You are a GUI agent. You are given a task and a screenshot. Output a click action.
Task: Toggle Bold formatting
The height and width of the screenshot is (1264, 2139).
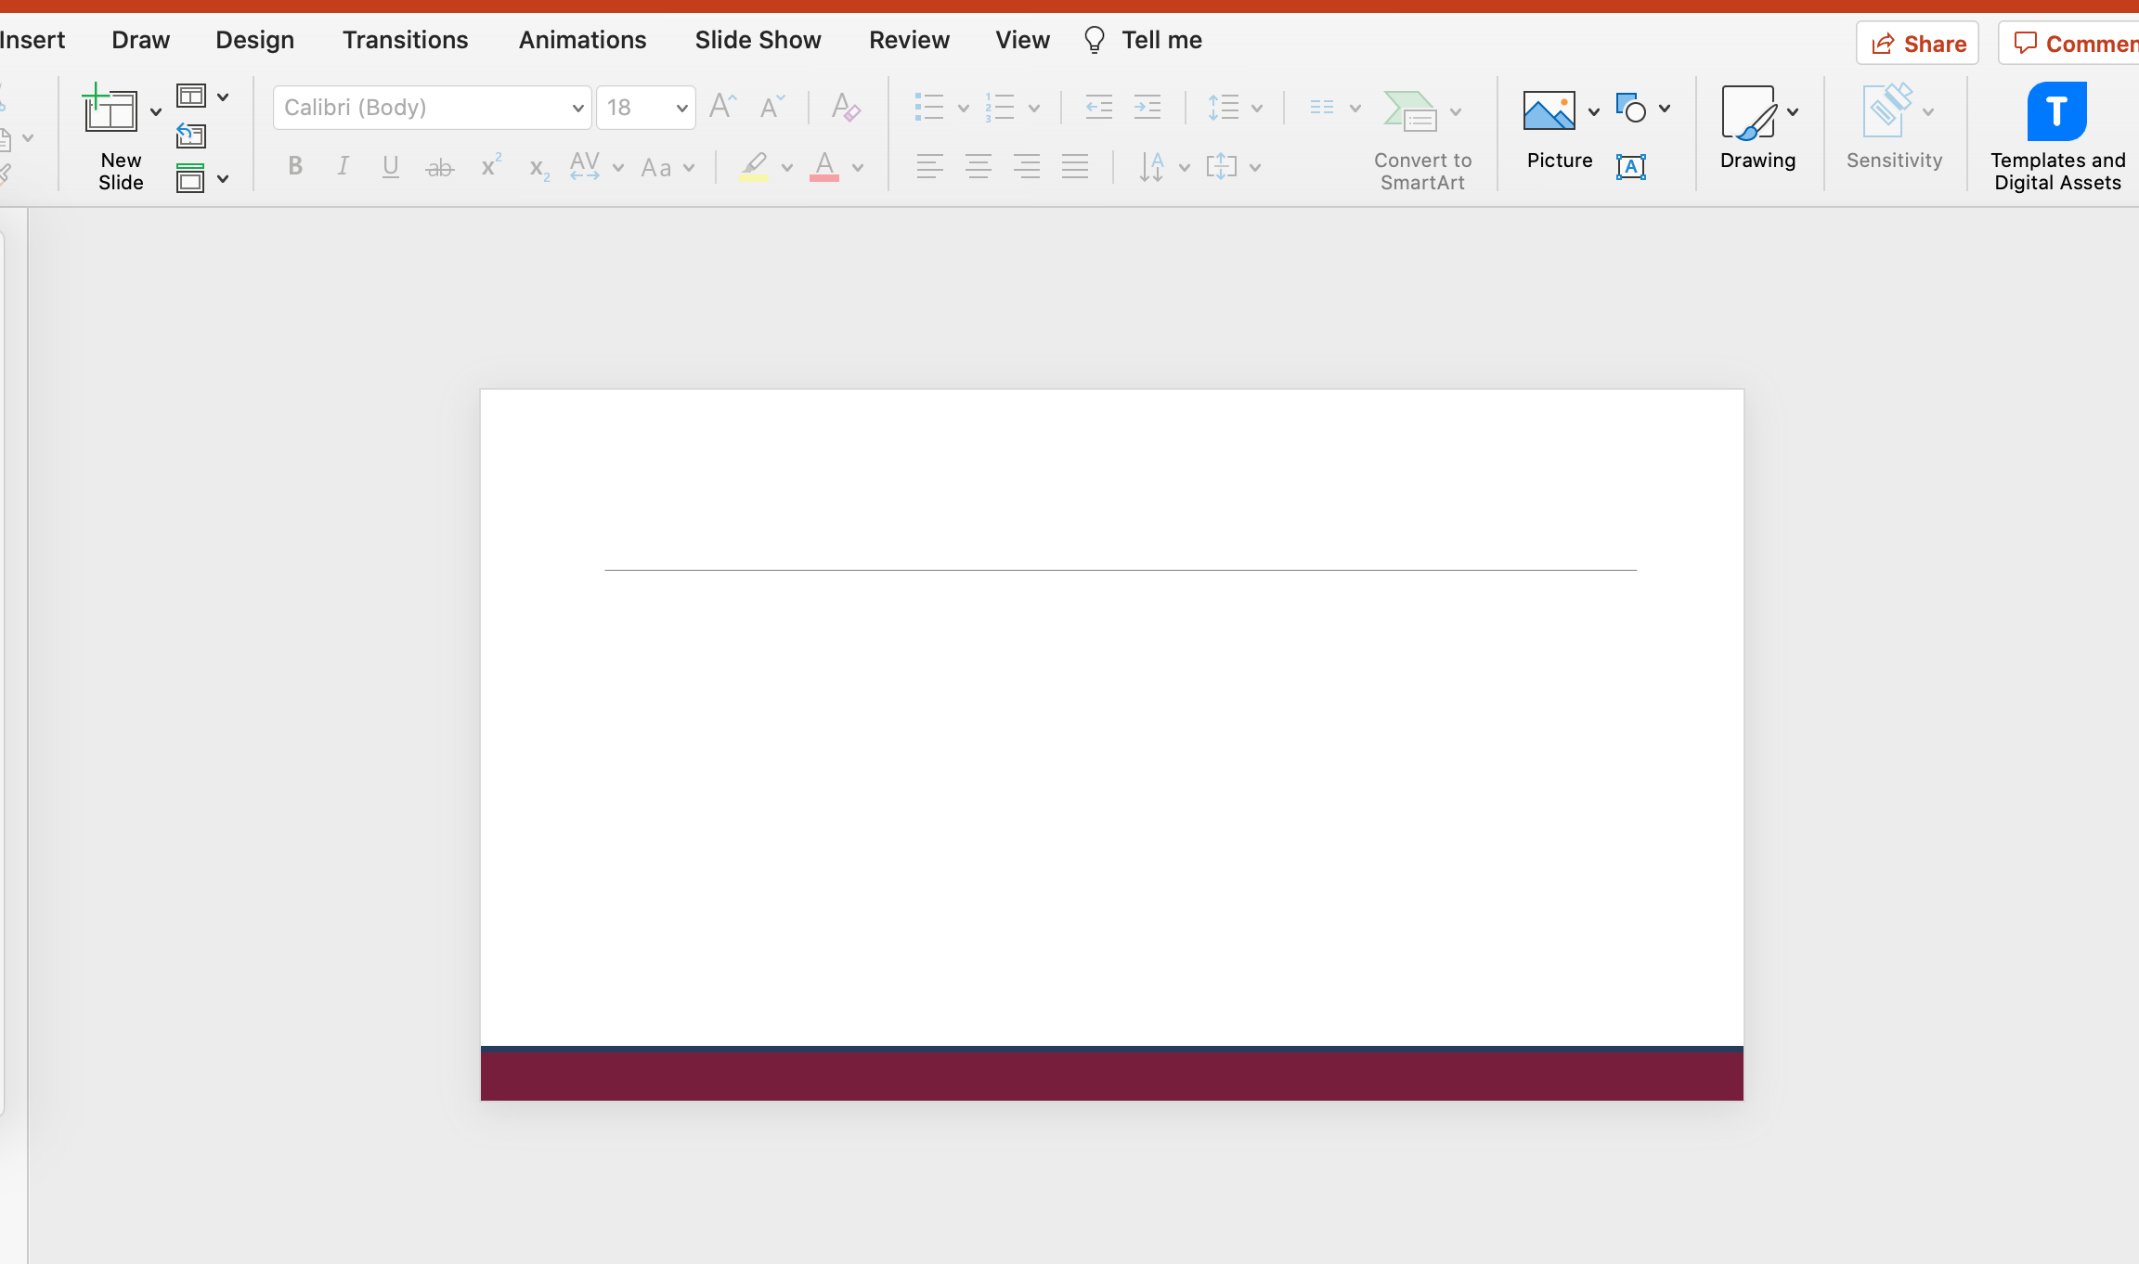295,166
